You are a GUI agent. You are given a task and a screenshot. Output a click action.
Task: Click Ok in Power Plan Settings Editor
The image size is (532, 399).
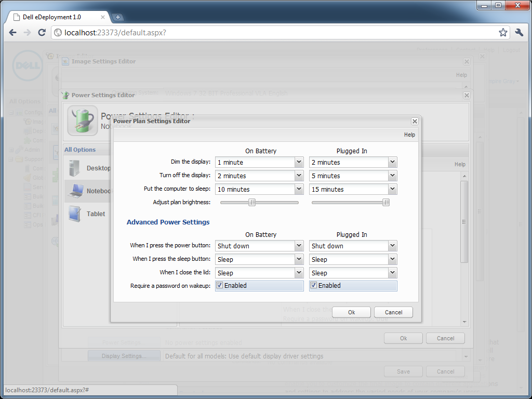[x=352, y=312]
